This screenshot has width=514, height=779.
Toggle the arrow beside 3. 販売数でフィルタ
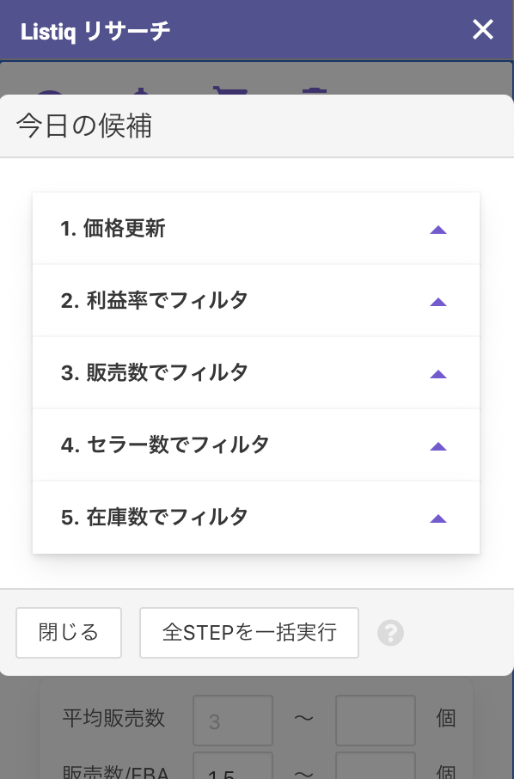point(438,374)
